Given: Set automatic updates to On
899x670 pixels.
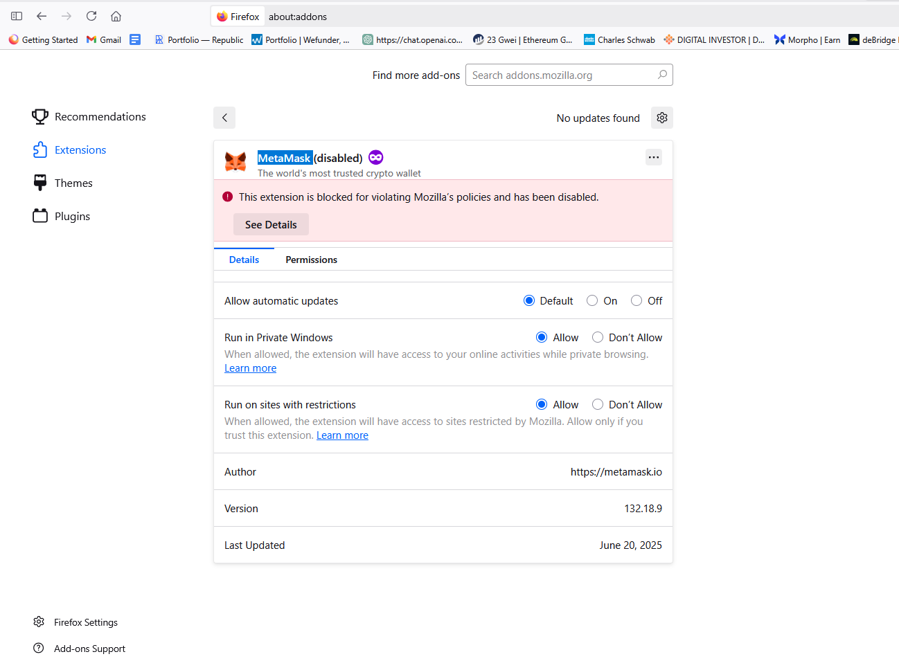Looking at the screenshot, I should point(592,300).
